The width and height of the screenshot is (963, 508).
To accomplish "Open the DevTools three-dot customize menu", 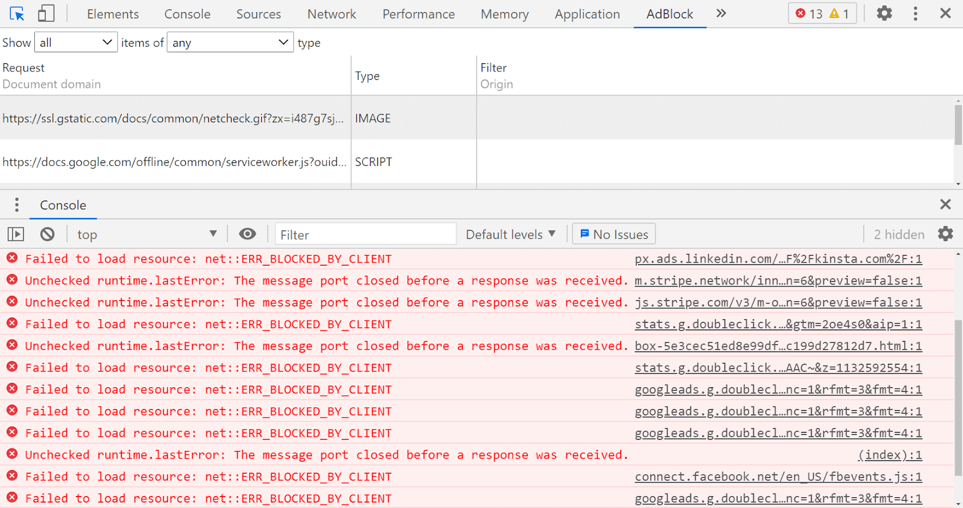I will click(915, 13).
